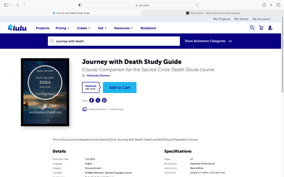Open author Alexandra Derwen's page

point(98,76)
